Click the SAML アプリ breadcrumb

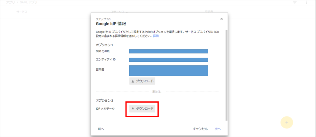(29, 2)
